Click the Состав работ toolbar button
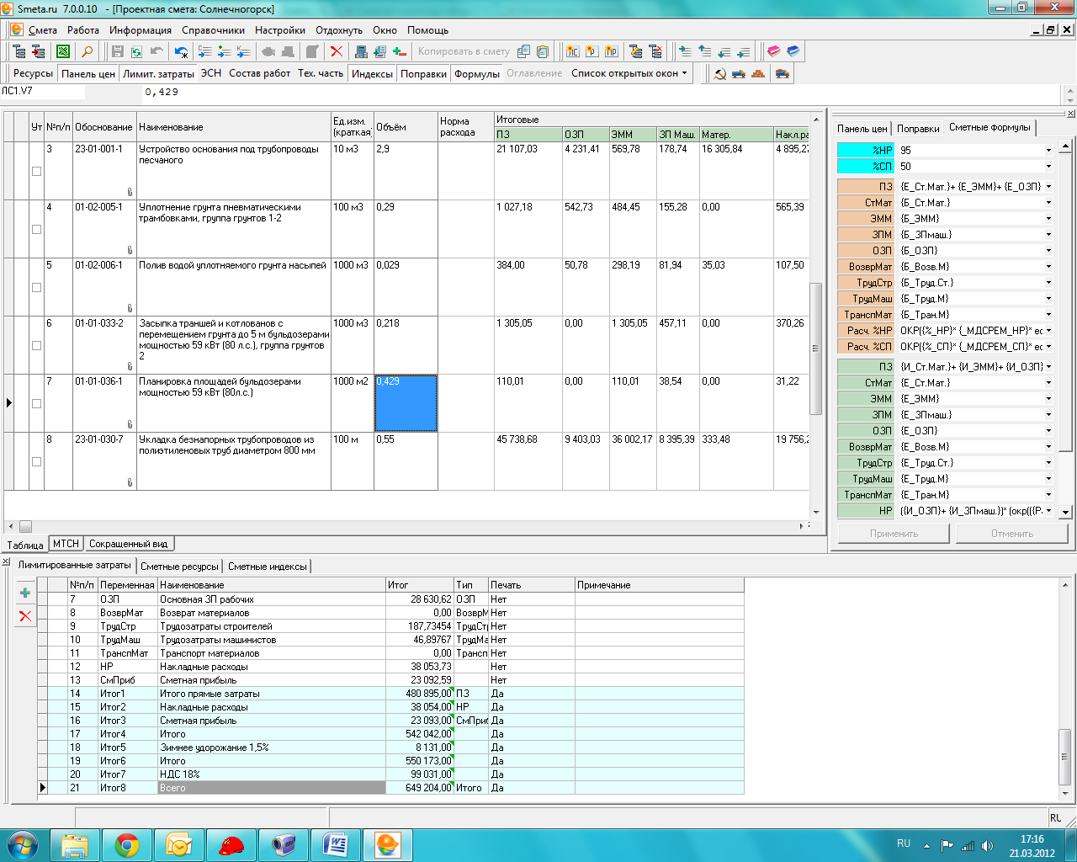 tap(260, 74)
